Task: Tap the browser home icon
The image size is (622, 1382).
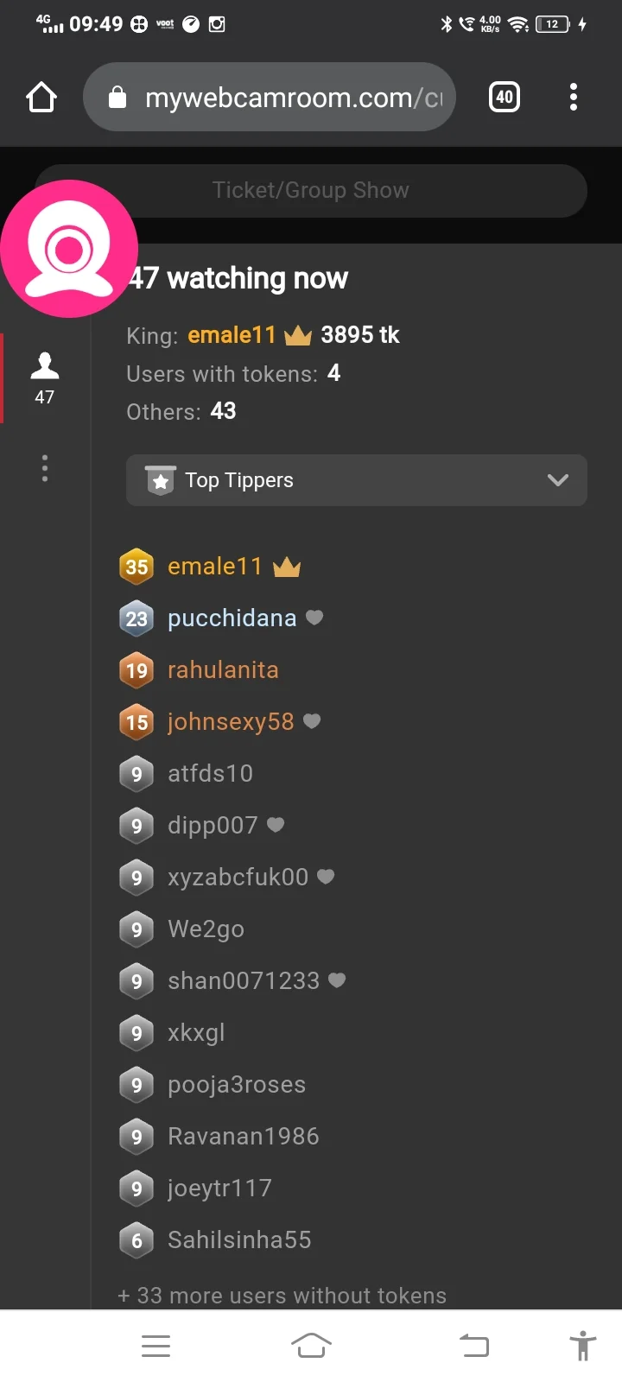Action: [x=41, y=98]
